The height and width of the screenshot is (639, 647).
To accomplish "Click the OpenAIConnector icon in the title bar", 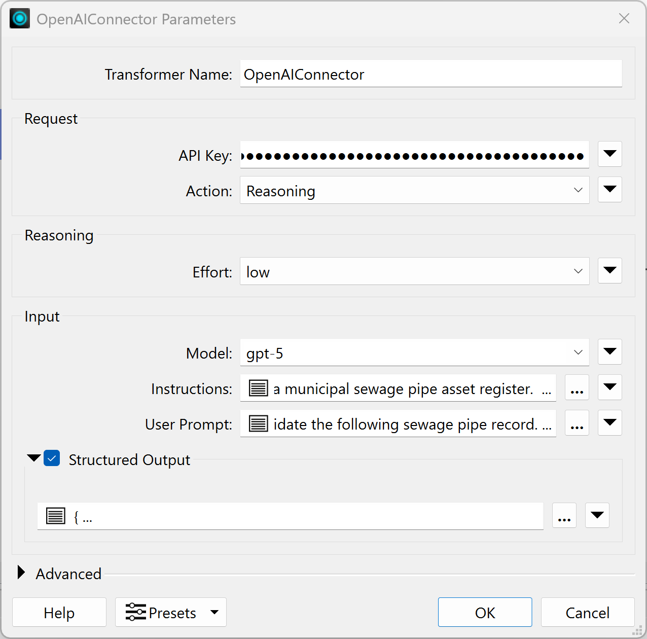I will [x=19, y=18].
